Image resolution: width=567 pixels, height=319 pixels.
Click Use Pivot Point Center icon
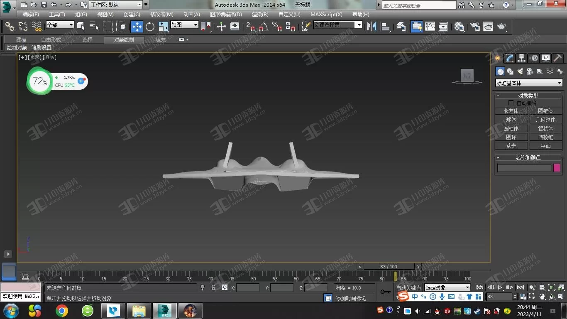(x=206, y=26)
